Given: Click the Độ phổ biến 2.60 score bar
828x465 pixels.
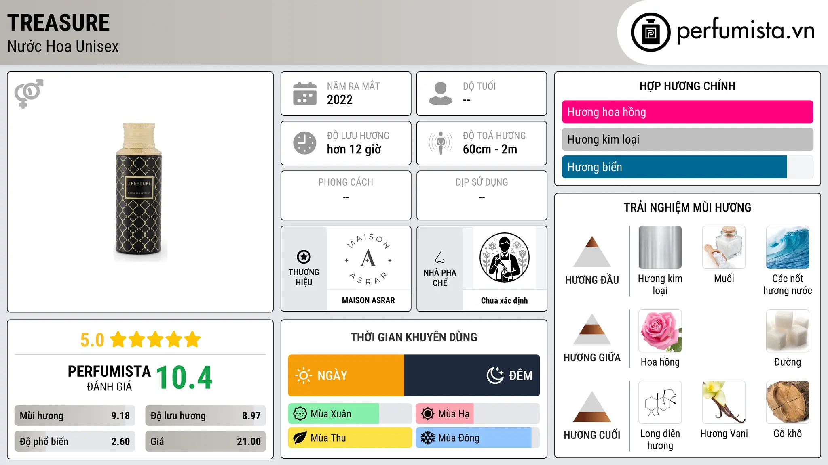Looking at the screenshot, I should (x=75, y=441).
